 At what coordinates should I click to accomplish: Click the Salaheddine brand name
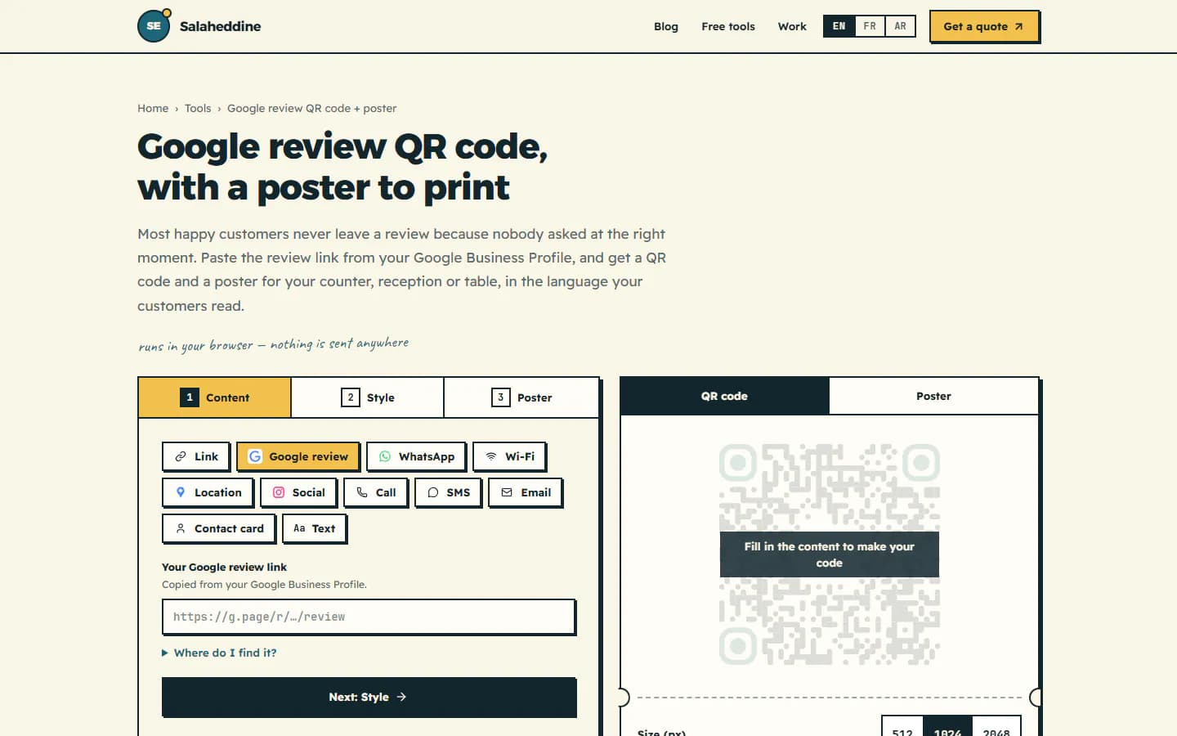221,26
